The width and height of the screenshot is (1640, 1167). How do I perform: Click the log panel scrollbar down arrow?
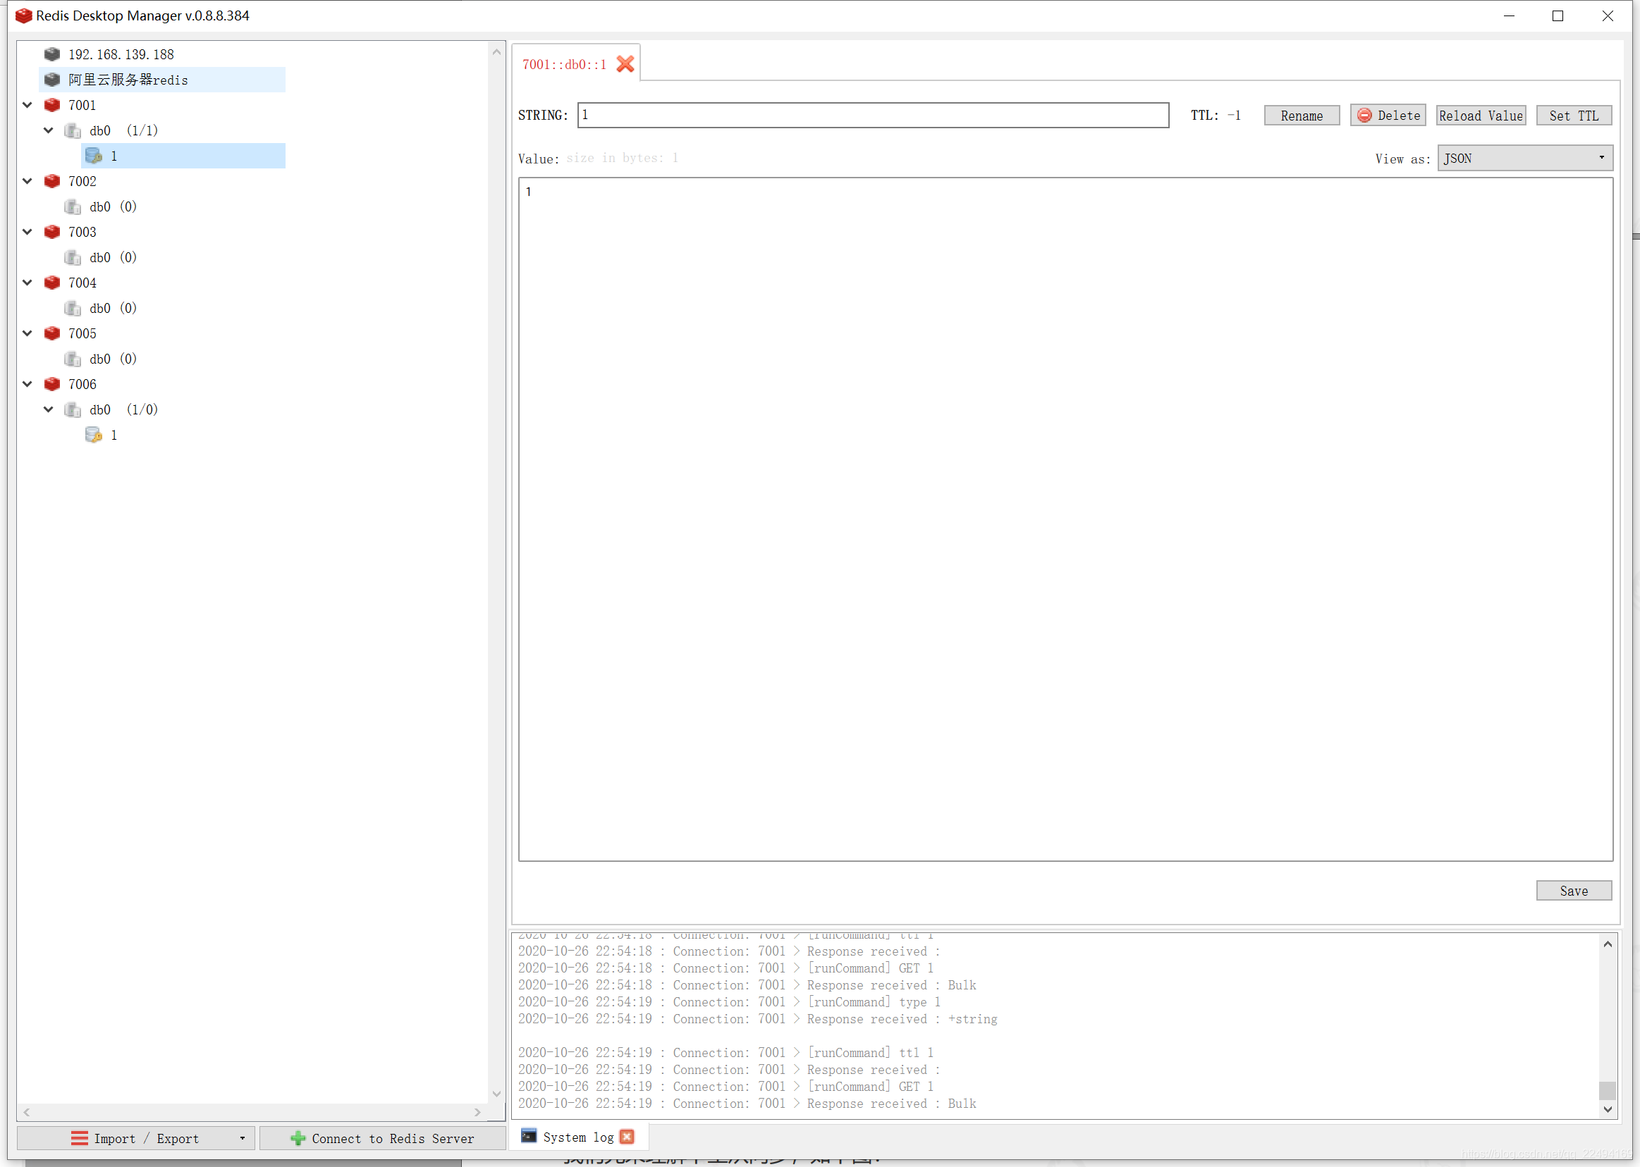click(1608, 1109)
